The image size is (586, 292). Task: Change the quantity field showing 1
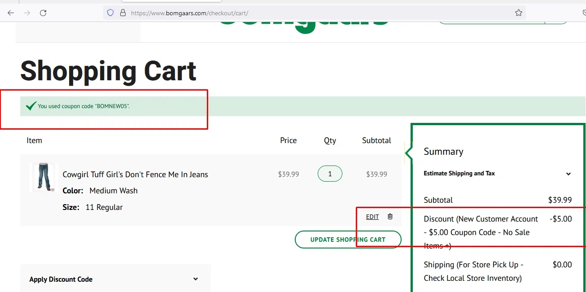click(x=330, y=174)
